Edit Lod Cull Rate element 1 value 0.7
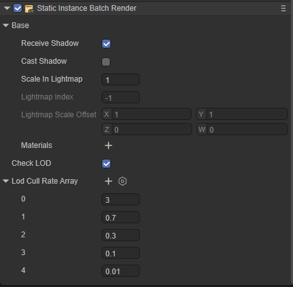The width and height of the screenshot is (293, 287). (121, 217)
